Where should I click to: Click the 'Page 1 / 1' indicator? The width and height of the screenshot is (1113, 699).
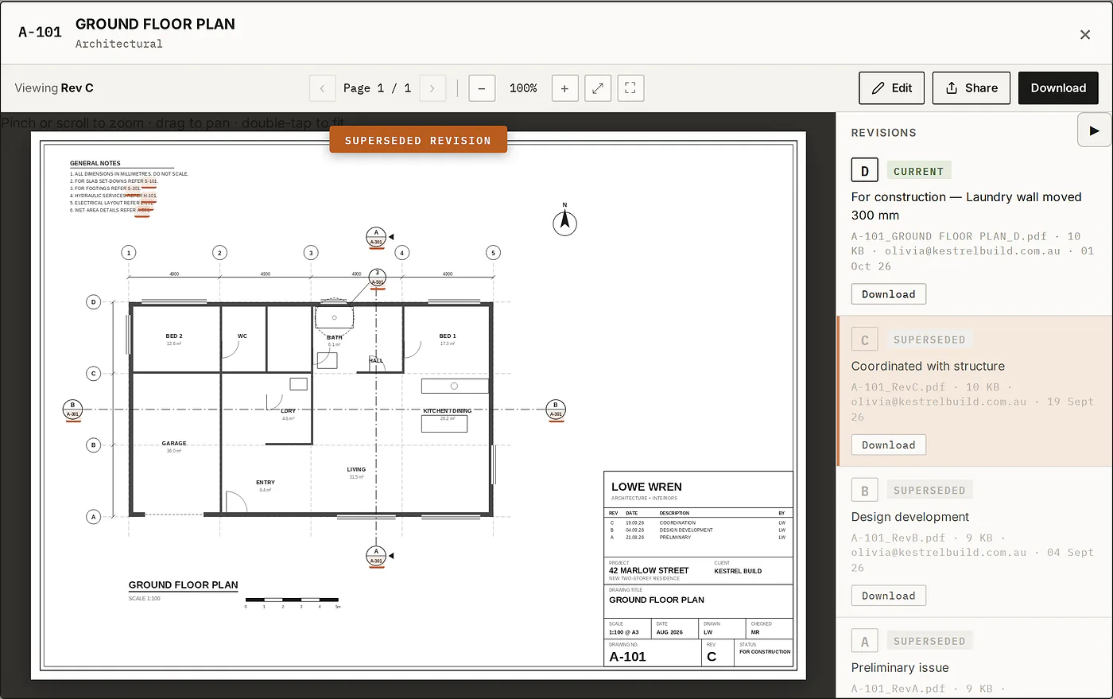click(377, 88)
